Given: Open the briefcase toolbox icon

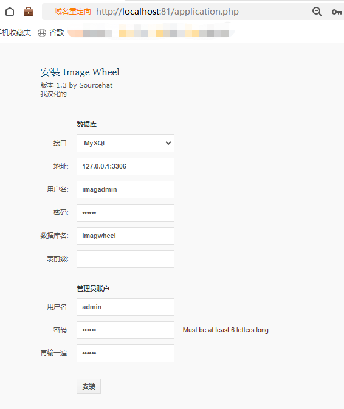Looking at the screenshot, I should [29, 12].
